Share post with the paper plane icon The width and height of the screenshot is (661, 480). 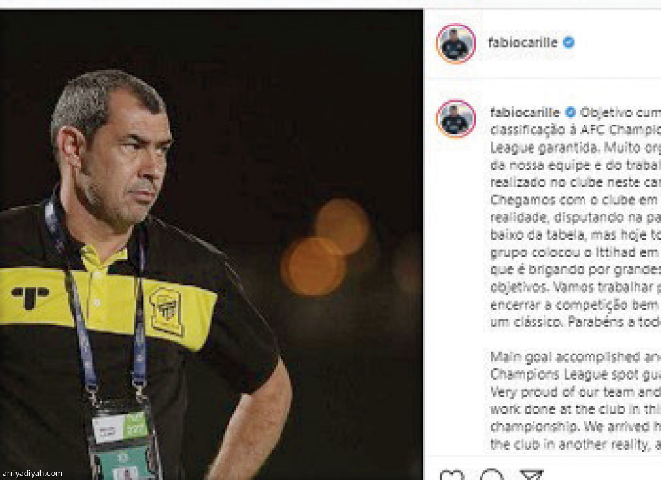click(x=531, y=475)
